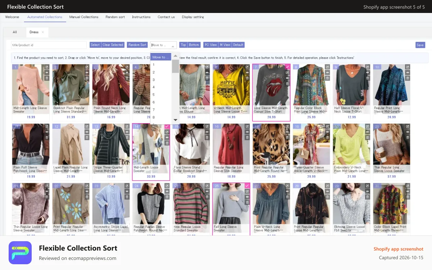Click trash icon on Batwing Sleeve Loose card 29
The height and width of the screenshot is (270, 432).
tap(368, 197)
